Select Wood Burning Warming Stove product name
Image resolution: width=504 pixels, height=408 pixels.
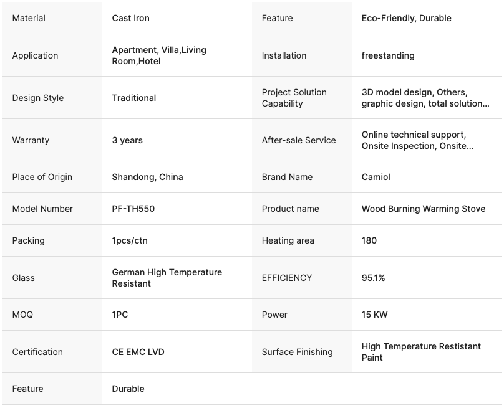423,209
